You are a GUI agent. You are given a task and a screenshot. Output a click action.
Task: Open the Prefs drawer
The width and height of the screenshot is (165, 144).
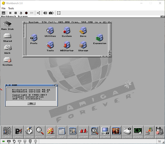click(x=34, y=39)
